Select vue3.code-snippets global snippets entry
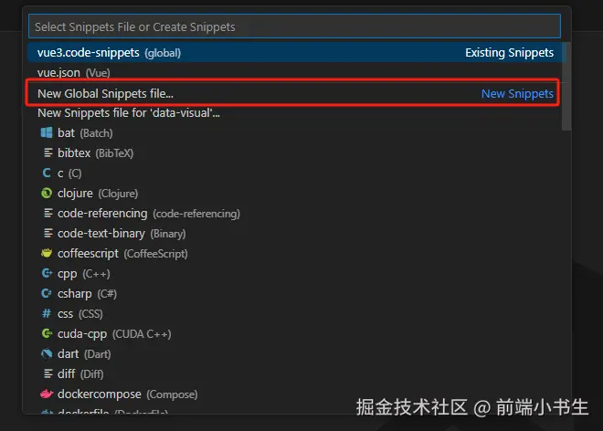The image size is (603, 431). point(110,53)
